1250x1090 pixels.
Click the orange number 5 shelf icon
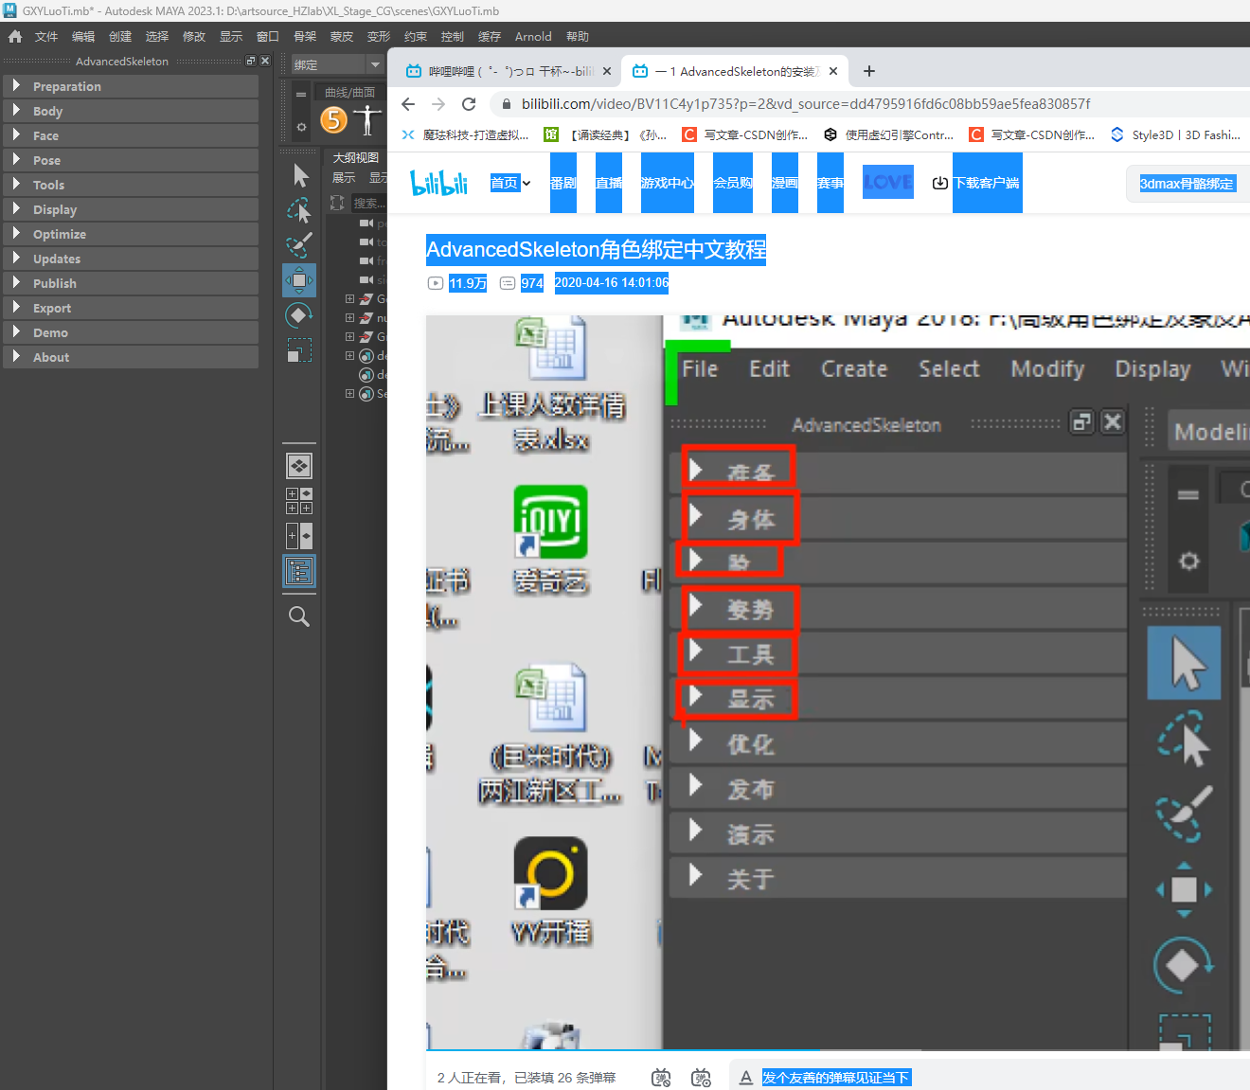(x=333, y=119)
